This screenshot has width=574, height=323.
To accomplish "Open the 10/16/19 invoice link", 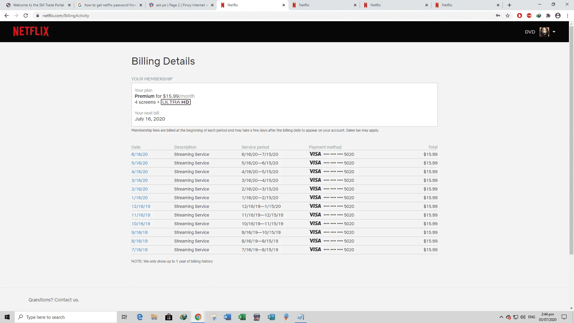I will click(141, 224).
